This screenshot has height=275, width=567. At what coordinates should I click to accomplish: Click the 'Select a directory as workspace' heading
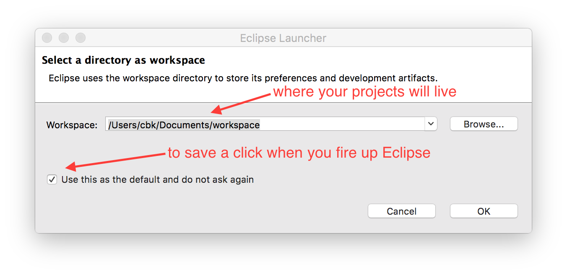123,60
